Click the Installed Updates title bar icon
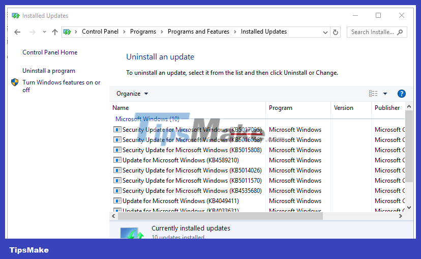This screenshot has width=421, height=259. point(16,16)
